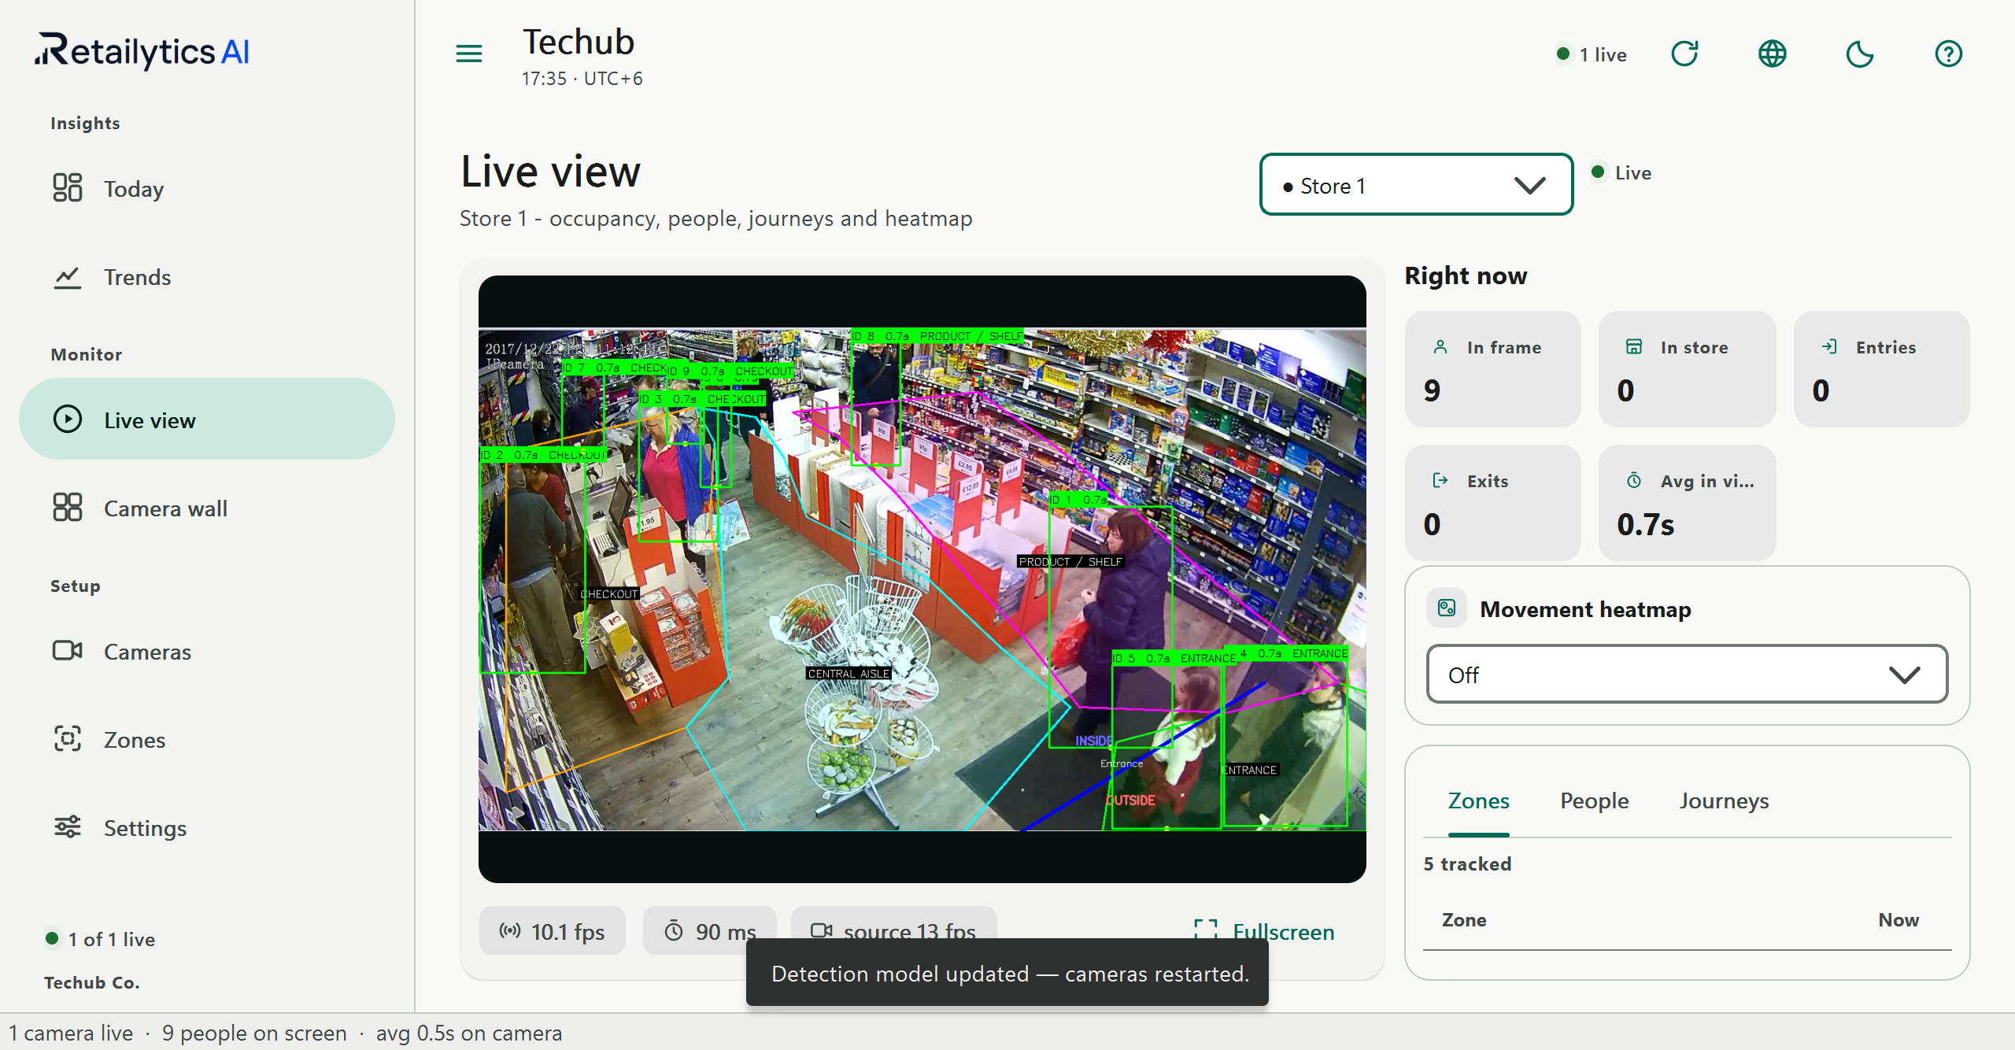Click the In frame person icon
Viewport: 2015px width, 1050px height.
point(1440,346)
